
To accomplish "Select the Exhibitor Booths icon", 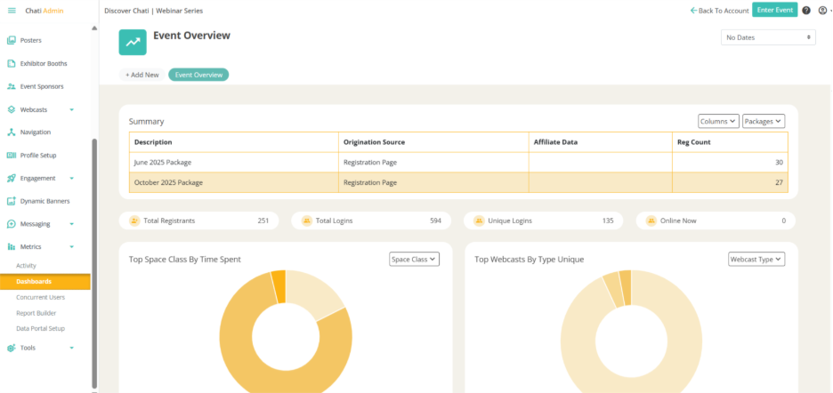I will 12,63.
